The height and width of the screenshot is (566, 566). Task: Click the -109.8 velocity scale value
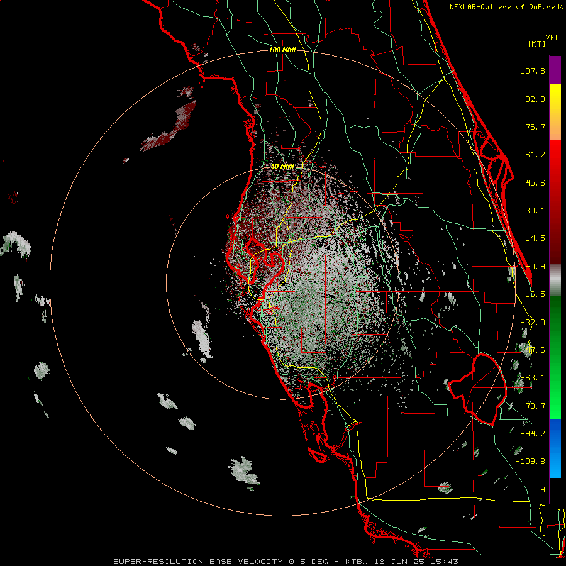530,462
